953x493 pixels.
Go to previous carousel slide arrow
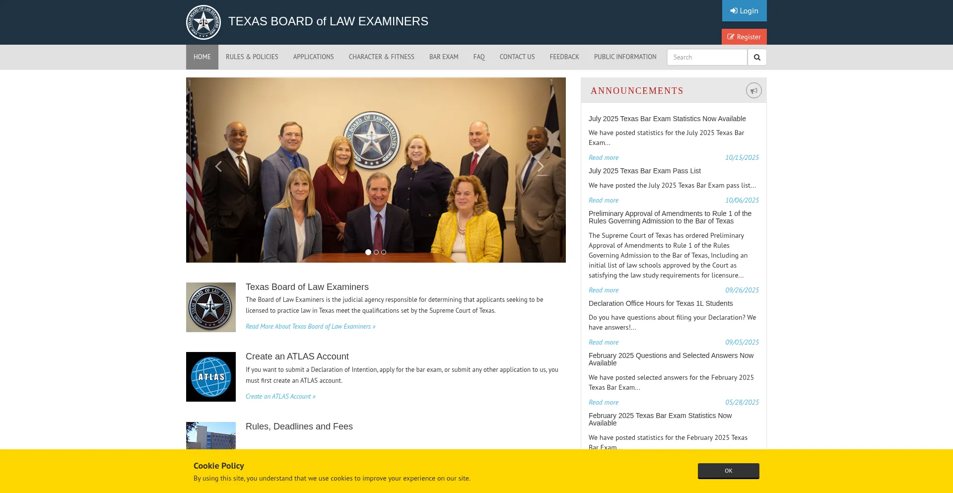(x=218, y=167)
